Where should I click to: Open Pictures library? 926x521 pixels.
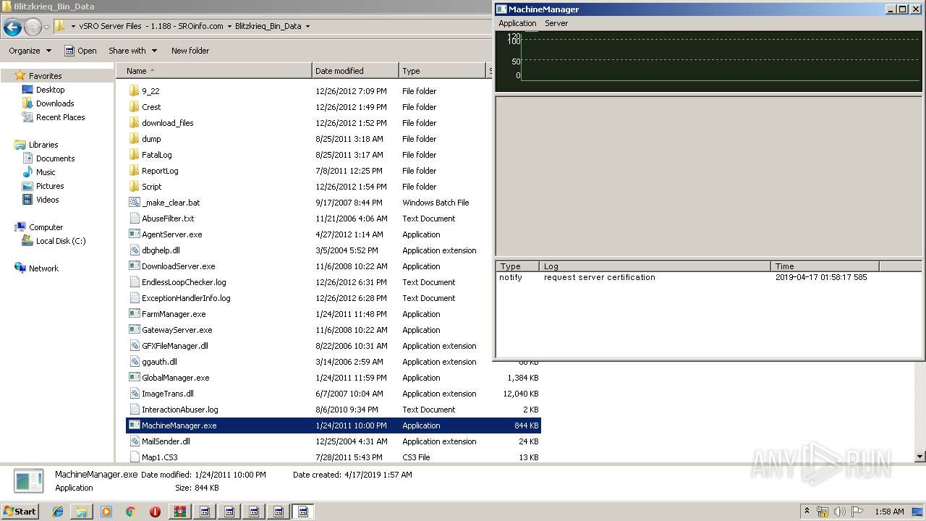click(50, 186)
